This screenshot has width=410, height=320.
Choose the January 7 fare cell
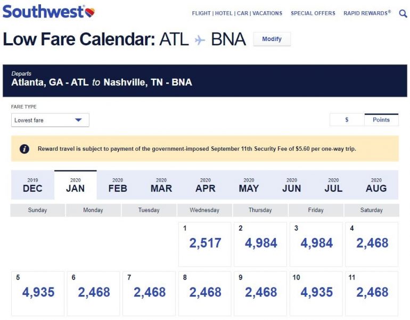(x=149, y=293)
